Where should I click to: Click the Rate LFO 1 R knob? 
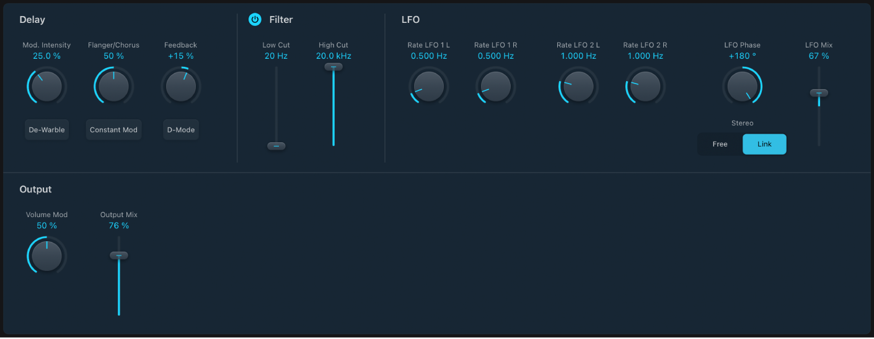click(495, 87)
